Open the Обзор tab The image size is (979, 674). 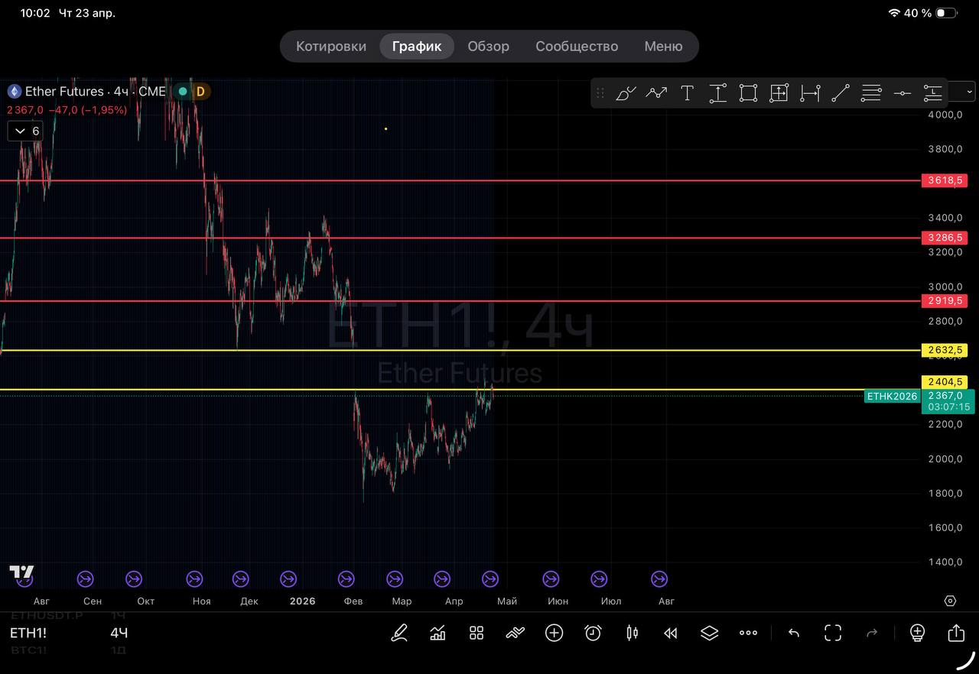point(488,46)
